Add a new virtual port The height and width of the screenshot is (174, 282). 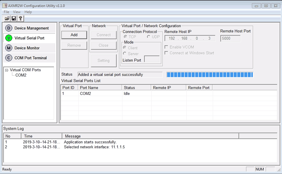pyautogui.click(x=74, y=35)
